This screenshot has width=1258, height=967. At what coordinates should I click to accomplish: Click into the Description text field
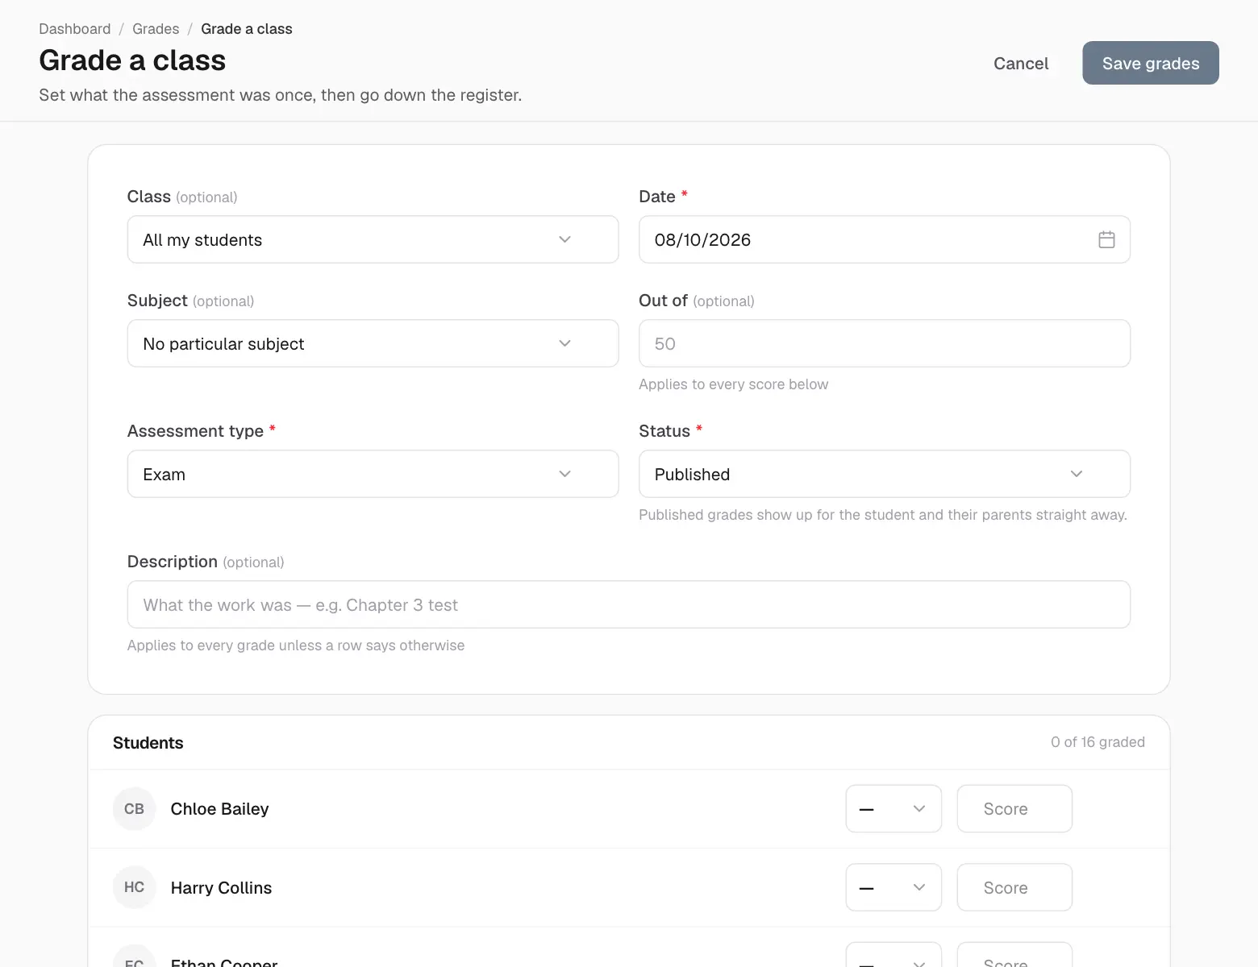(x=628, y=604)
